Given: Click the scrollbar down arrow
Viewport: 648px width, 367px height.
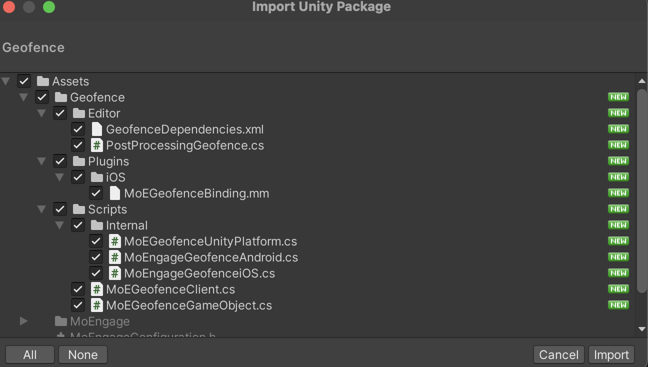Looking at the screenshot, I should click(642, 329).
